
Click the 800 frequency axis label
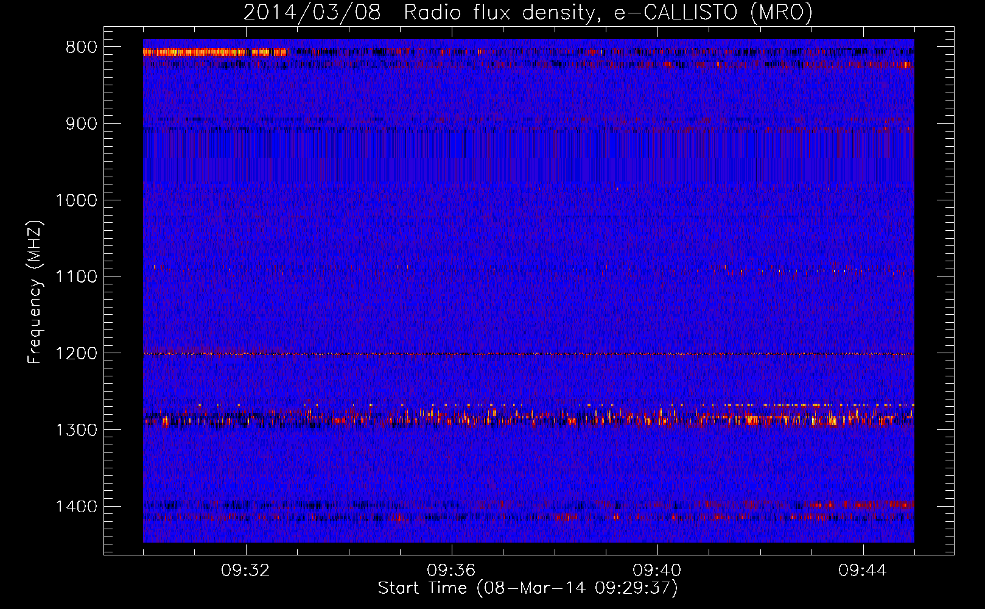[81, 48]
